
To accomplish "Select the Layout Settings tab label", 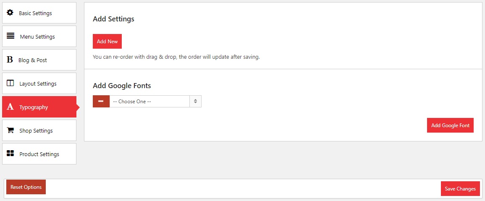I will 38,84.
